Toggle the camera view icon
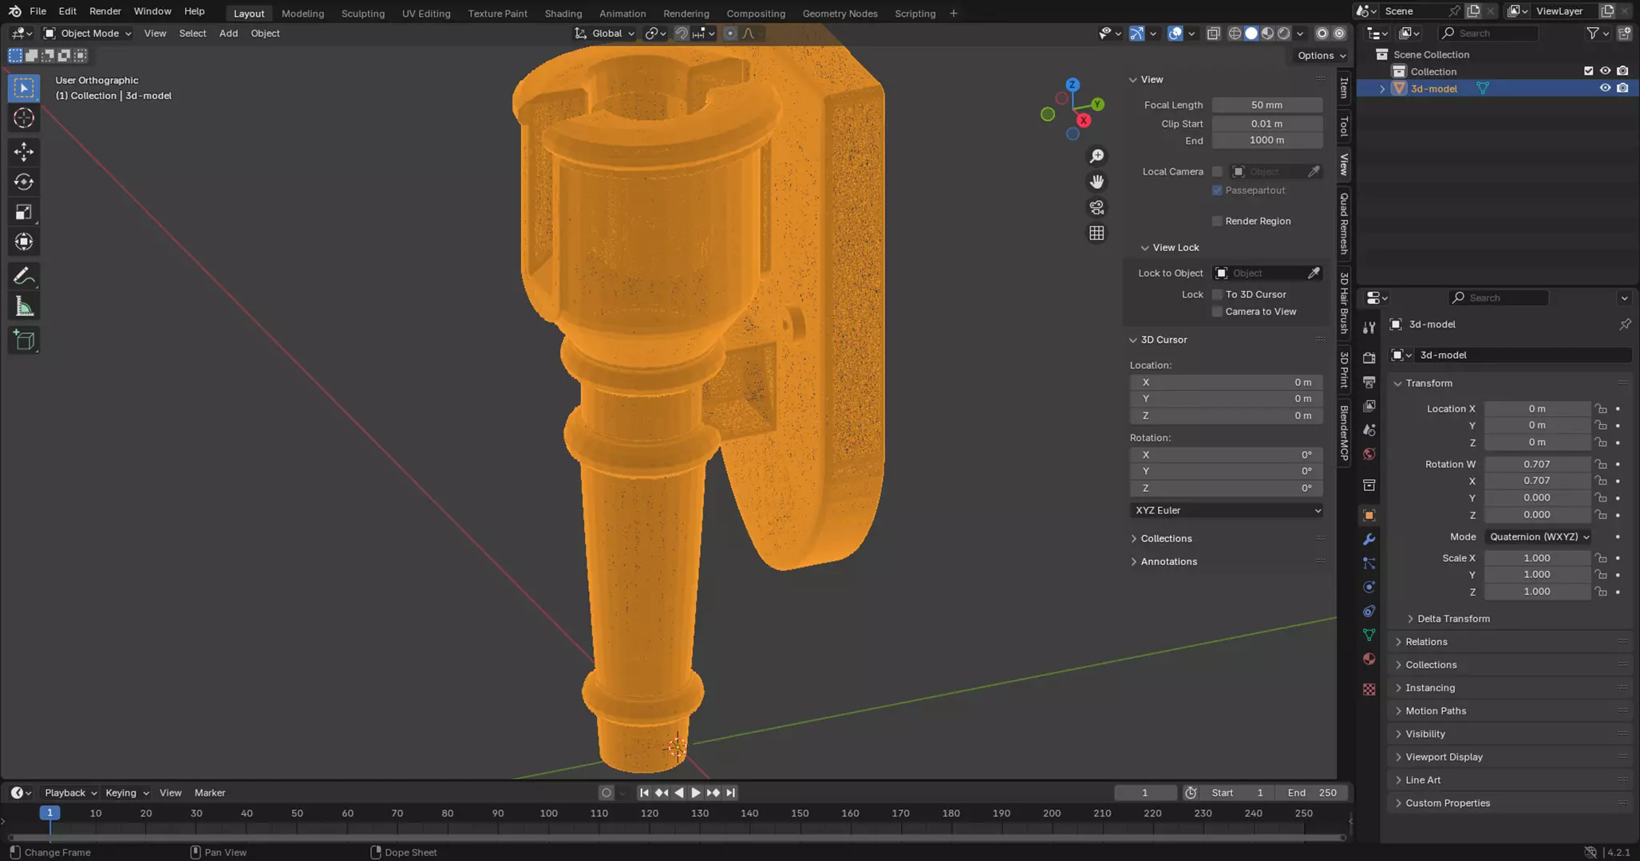The width and height of the screenshot is (1640, 861). click(x=1097, y=207)
